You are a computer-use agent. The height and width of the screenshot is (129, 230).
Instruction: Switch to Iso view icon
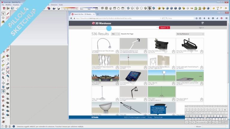pyautogui.click(x=102, y=8)
